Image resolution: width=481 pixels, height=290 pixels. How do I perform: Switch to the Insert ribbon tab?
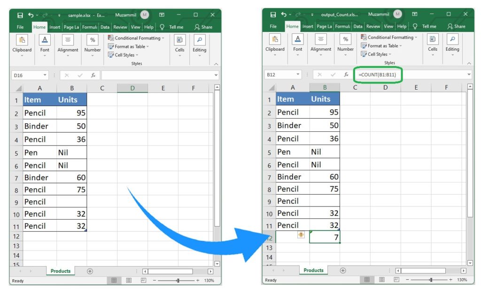(x=55, y=27)
